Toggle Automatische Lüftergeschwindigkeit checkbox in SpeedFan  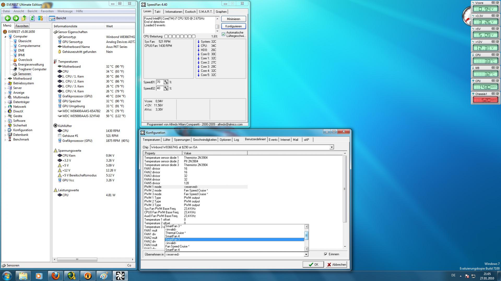pos(223,34)
